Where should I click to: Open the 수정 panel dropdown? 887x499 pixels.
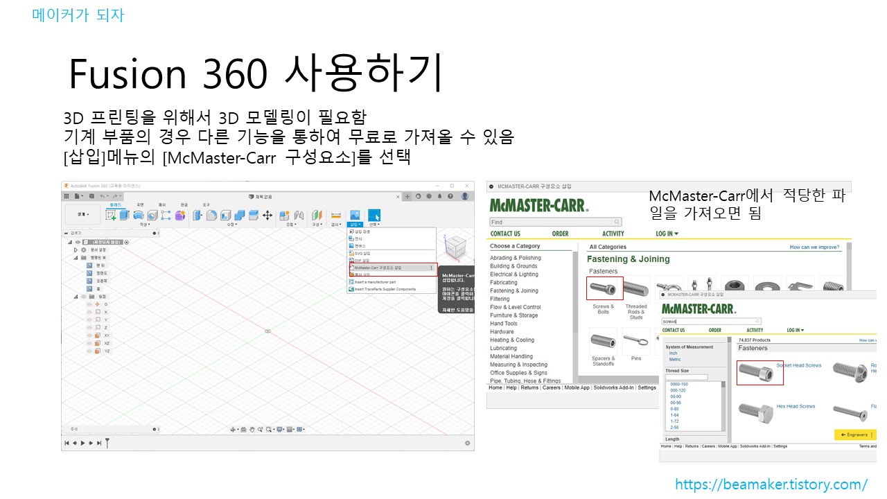coord(232,225)
